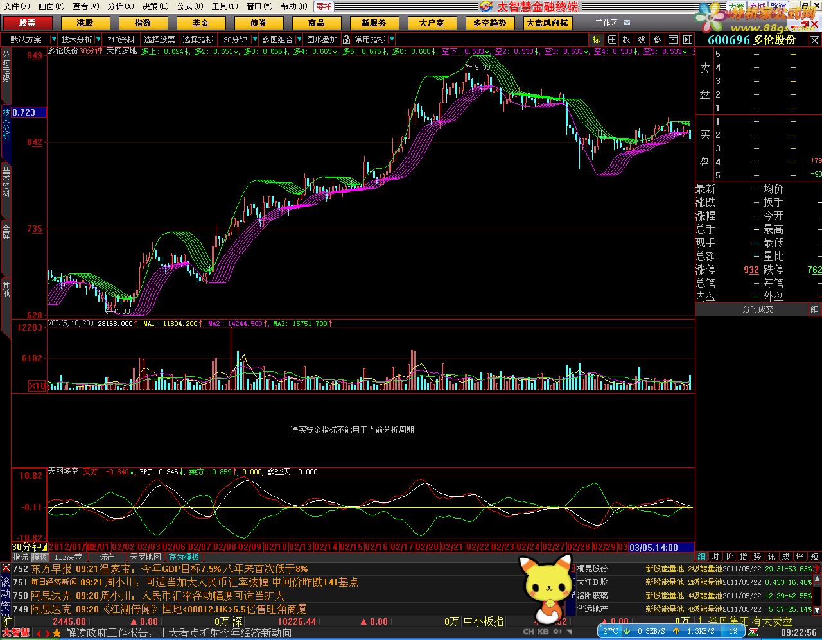Click the skip-to-end side panel icon
The image size is (822, 640).
[x=688, y=39]
